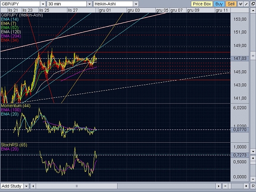Image resolution: width=256 pixels, height=192 pixels.
Task: Click the horizontal scroll left arrow
Action: (33, 186)
